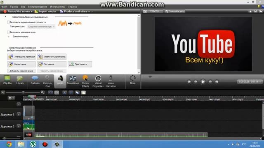264x148 pixels.
Task: Click the timeline Cut (scissors) icon
Action: coord(65,92)
